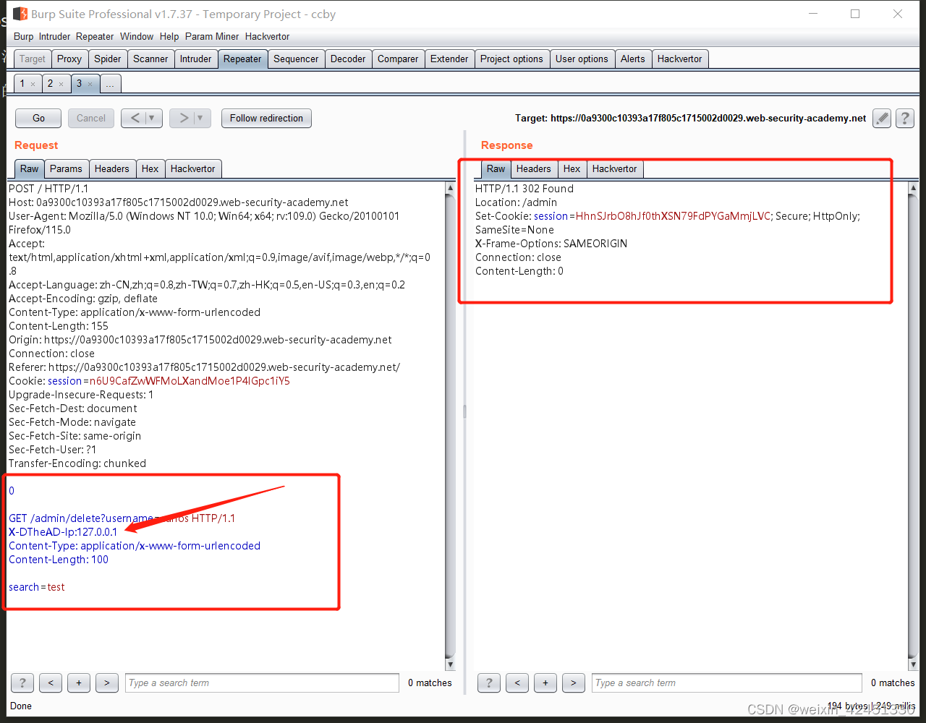Click Follow redirection button

click(x=266, y=118)
